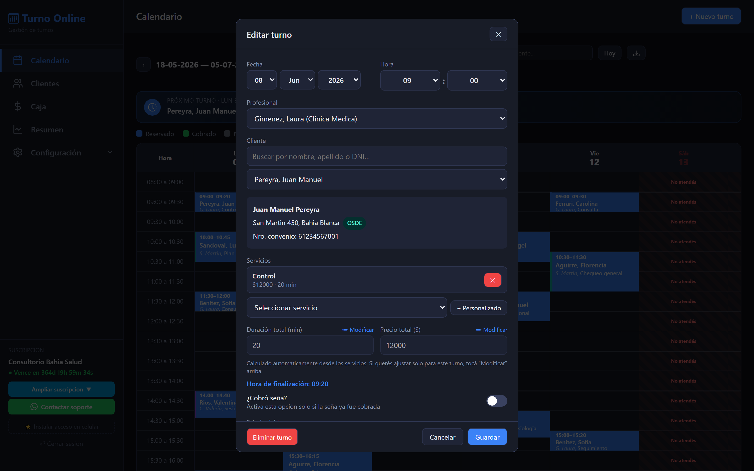Open the Profesional dropdown Gimenez, Laura
The width and height of the screenshot is (754, 471).
[x=377, y=119]
